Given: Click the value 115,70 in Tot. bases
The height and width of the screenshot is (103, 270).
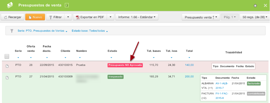Looking at the screenshot, I should point(154,65).
